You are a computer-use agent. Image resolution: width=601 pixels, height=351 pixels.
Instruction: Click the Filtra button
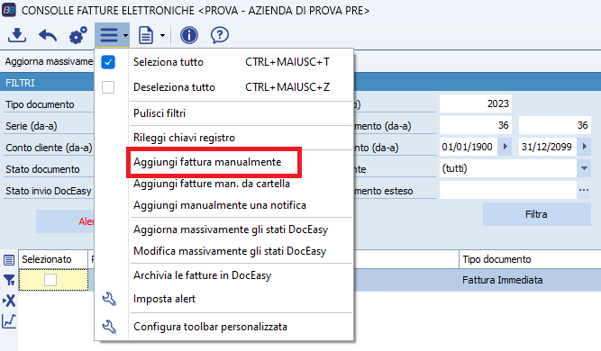tap(537, 214)
